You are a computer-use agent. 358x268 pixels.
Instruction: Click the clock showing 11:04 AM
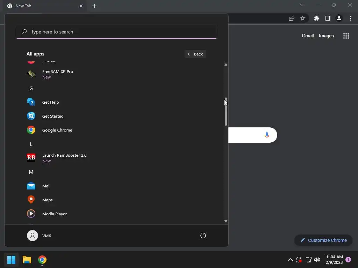click(334, 257)
